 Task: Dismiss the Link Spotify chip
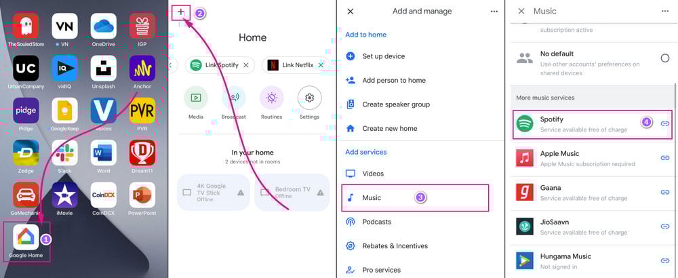pos(245,65)
